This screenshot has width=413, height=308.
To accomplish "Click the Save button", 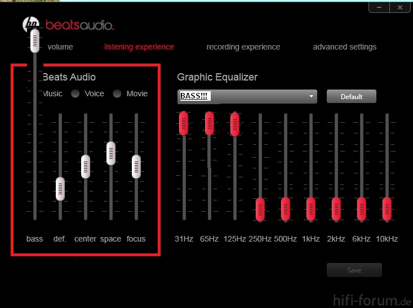I will 354,270.
